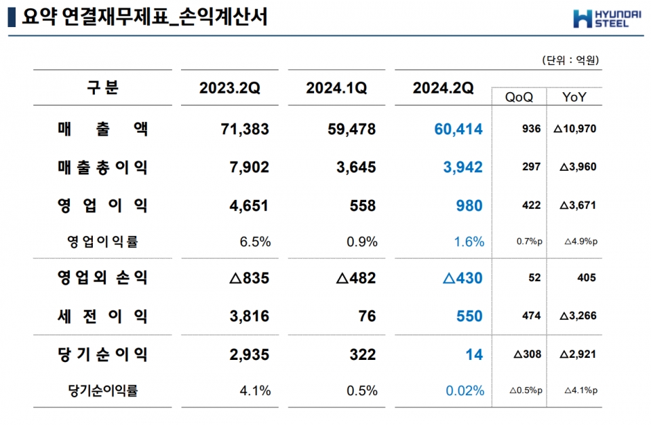Select the 세전이익 row label
The width and height of the screenshot is (651, 425).
102,316
